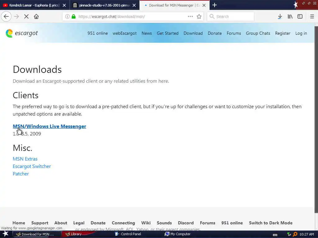Screen dimensions: 318x238
Task: Show site information via the info icon
Action: coord(67,16)
